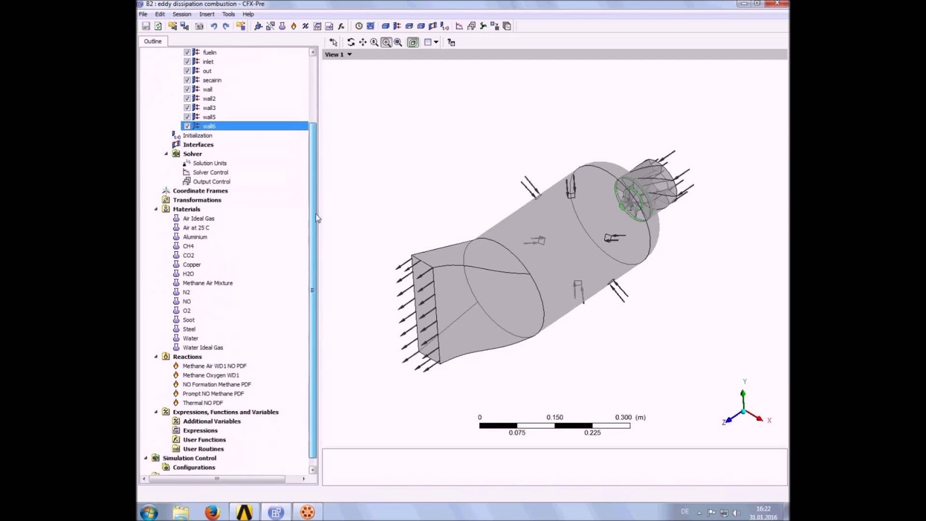Select the Pan view tool
This screenshot has width=926, height=521.
pos(363,42)
